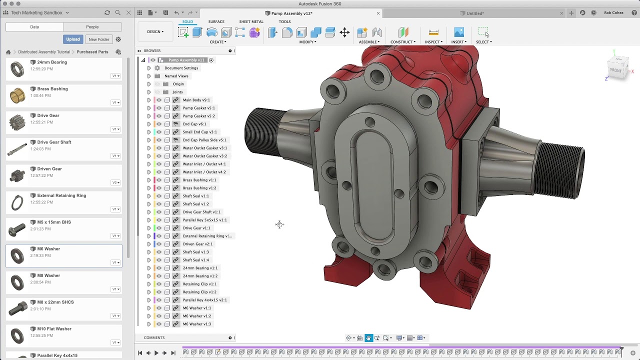Select the Fillet tool icon
The width and height of the screenshot is (640, 360).
click(x=287, y=32)
